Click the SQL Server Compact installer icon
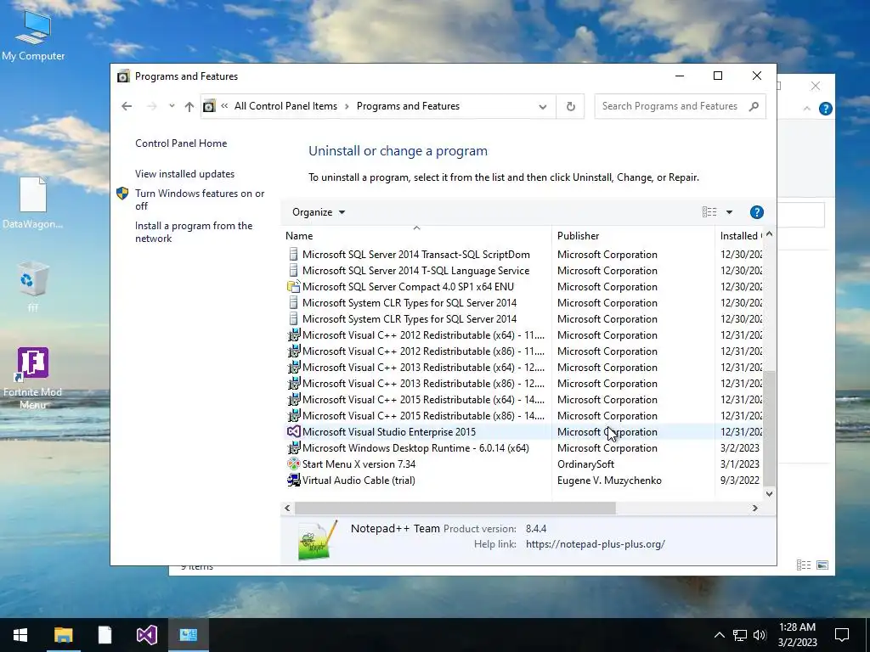 click(x=293, y=287)
